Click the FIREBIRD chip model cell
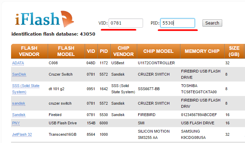Image resolution: width=245 pixels, height=143 pixels. pyautogui.click(x=147, y=115)
